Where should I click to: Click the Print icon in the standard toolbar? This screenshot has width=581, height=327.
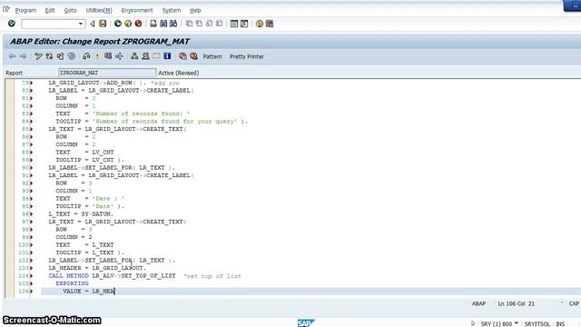[x=153, y=24]
